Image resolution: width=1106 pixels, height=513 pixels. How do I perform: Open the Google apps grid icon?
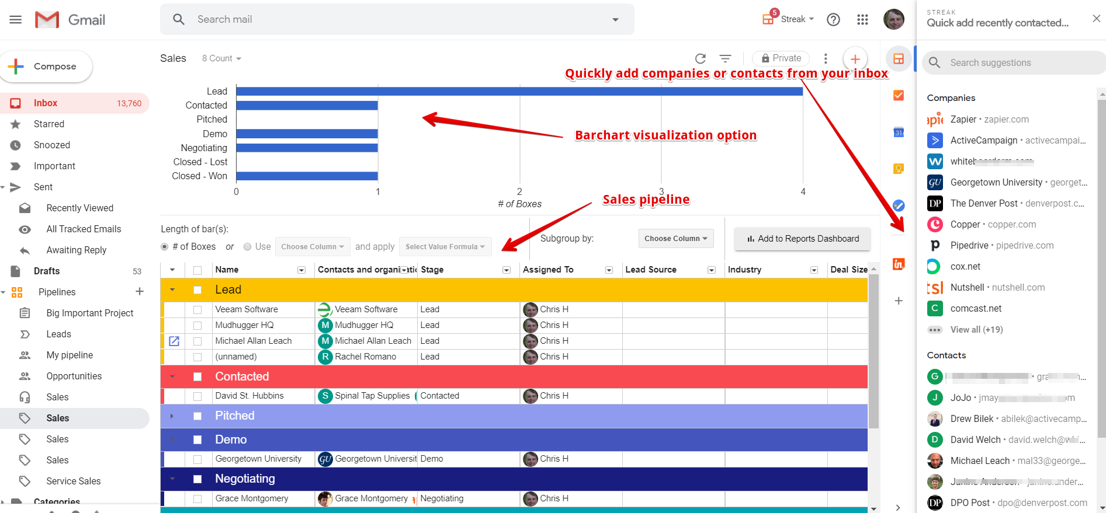point(862,20)
